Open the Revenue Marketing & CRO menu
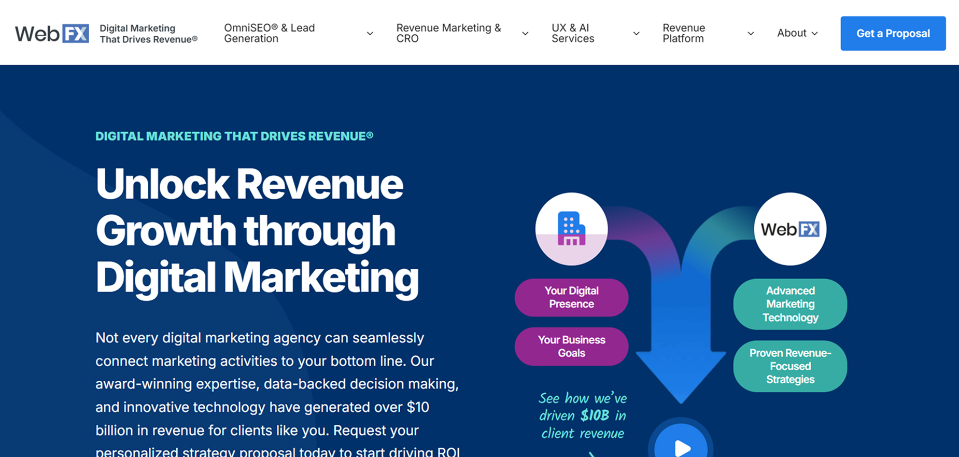Image resolution: width=959 pixels, height=457 pixels. 448,33
